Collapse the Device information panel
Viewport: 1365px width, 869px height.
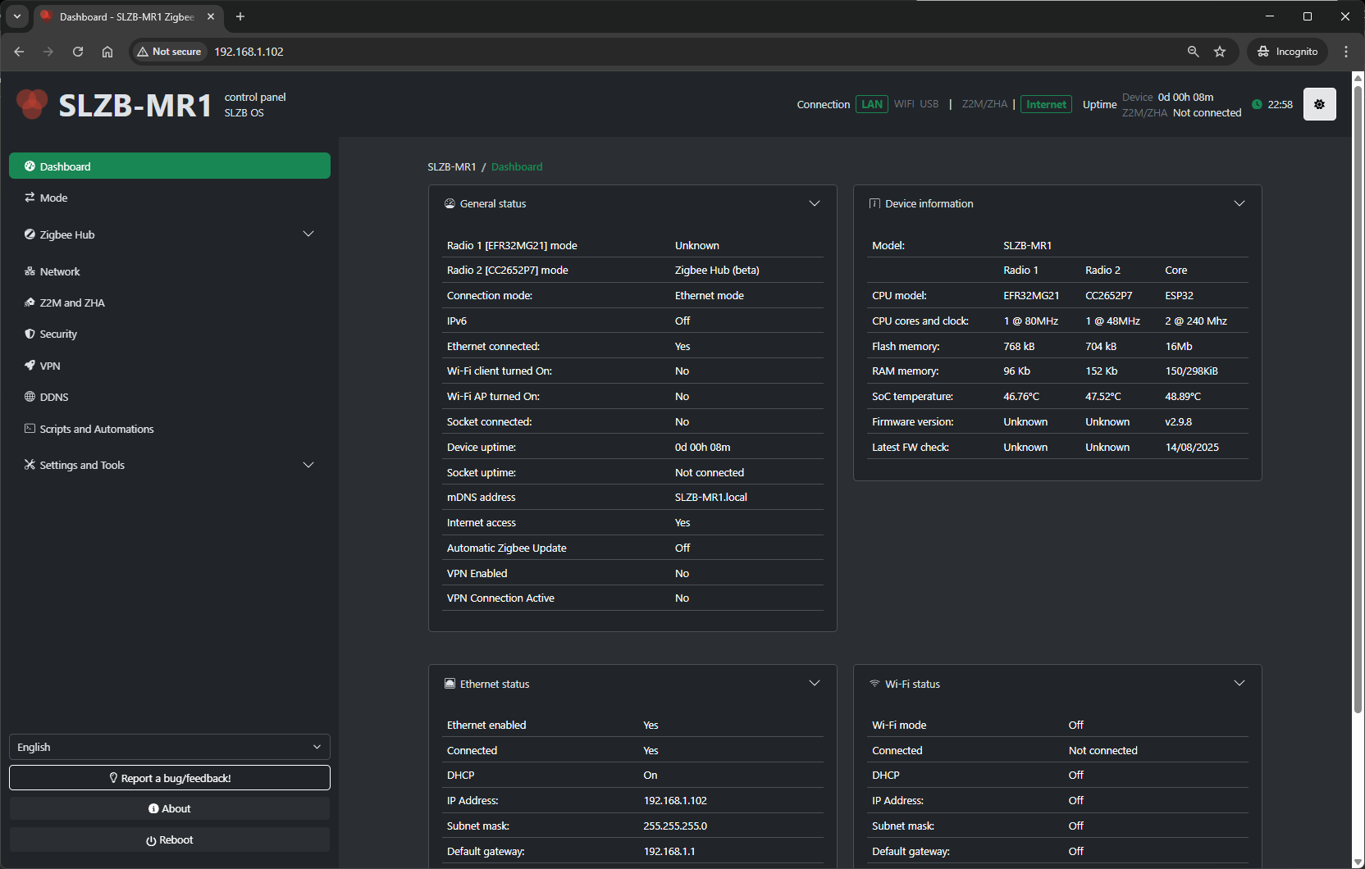1239,203
